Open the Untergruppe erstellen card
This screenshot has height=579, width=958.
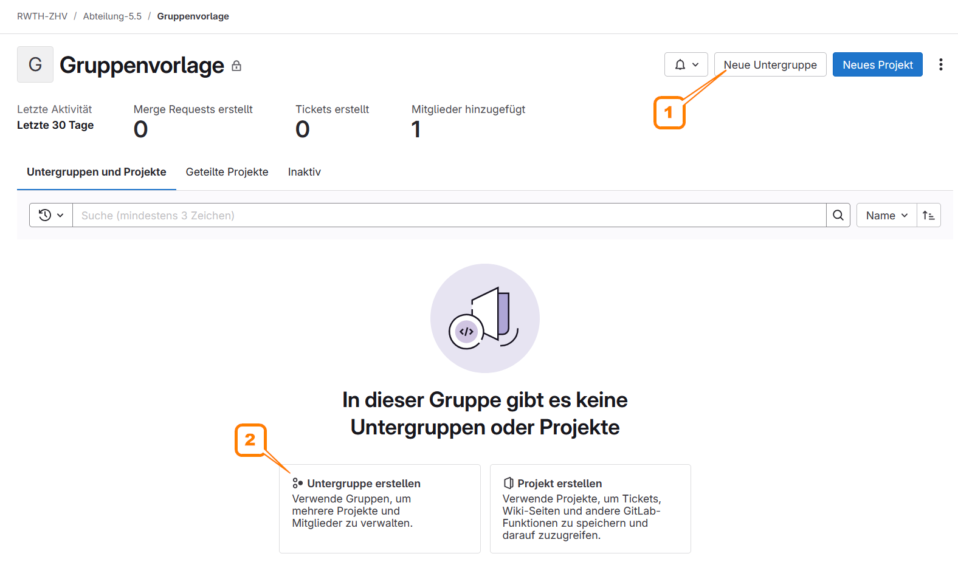380,509
